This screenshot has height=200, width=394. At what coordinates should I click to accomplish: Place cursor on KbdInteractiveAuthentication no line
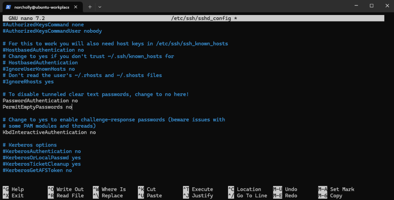[49, 132]
